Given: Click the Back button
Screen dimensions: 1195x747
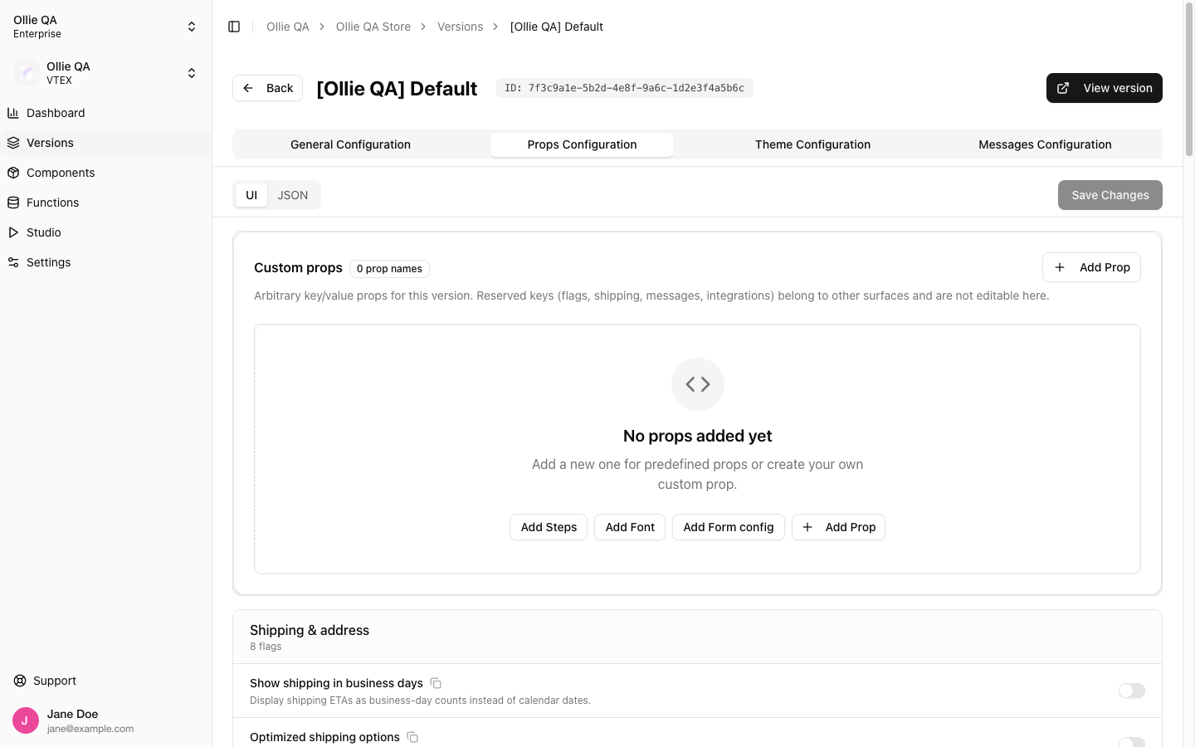Looking at the screenshot, I should pyautogui.click(x=267, y=88).
